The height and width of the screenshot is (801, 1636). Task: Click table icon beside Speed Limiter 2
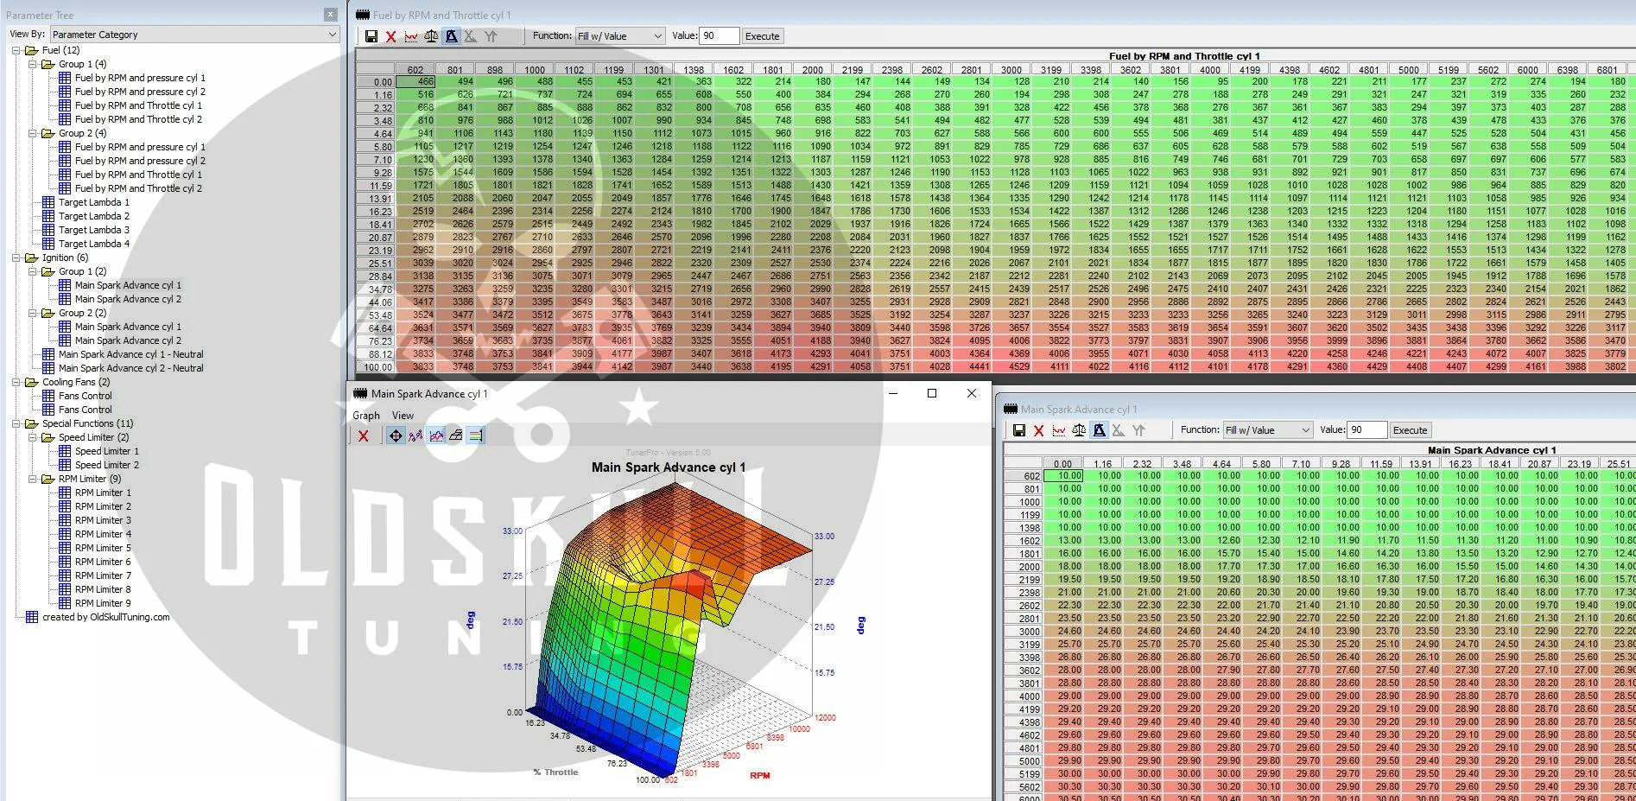pos(65,465)
